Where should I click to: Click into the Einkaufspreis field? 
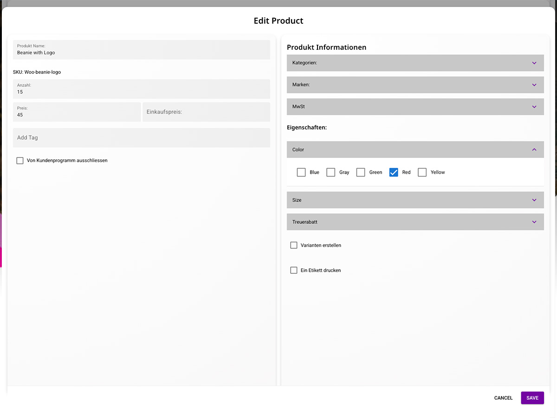(206, 112)
